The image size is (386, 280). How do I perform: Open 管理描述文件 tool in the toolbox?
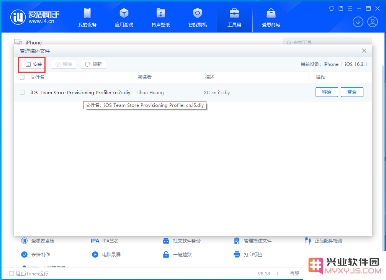pos(253,241)
